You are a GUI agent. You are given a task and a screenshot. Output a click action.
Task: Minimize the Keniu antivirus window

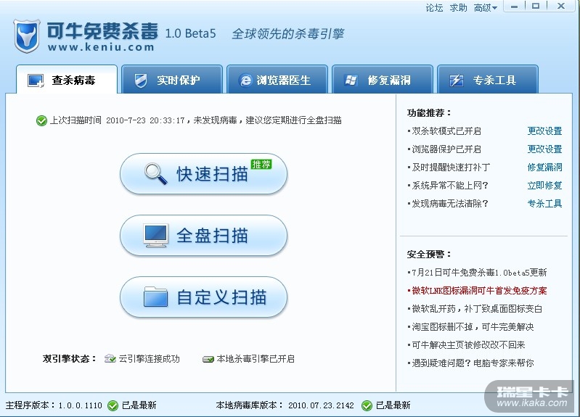(x=515, y=7)
